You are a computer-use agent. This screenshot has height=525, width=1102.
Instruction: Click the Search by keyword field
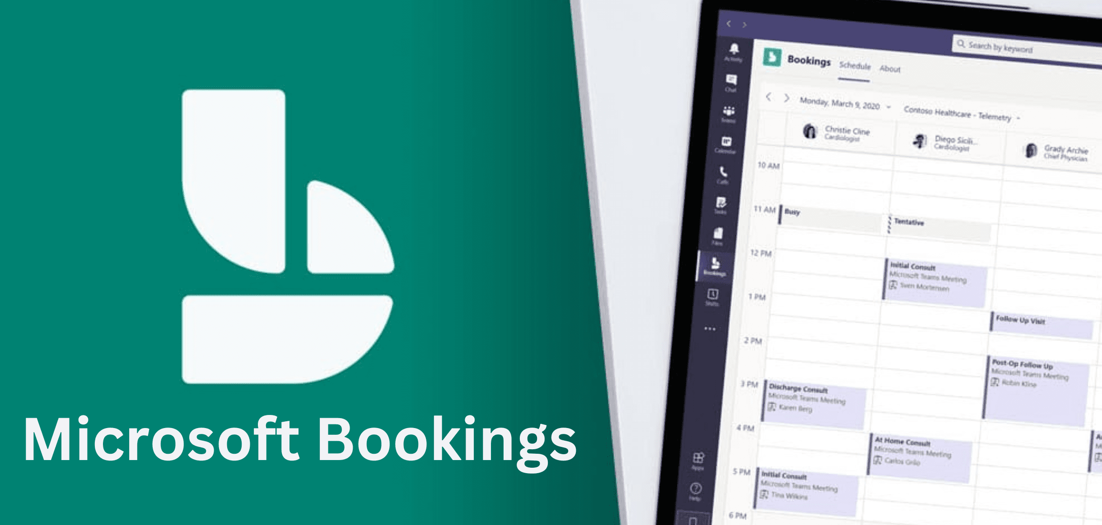pos(1027,48)
